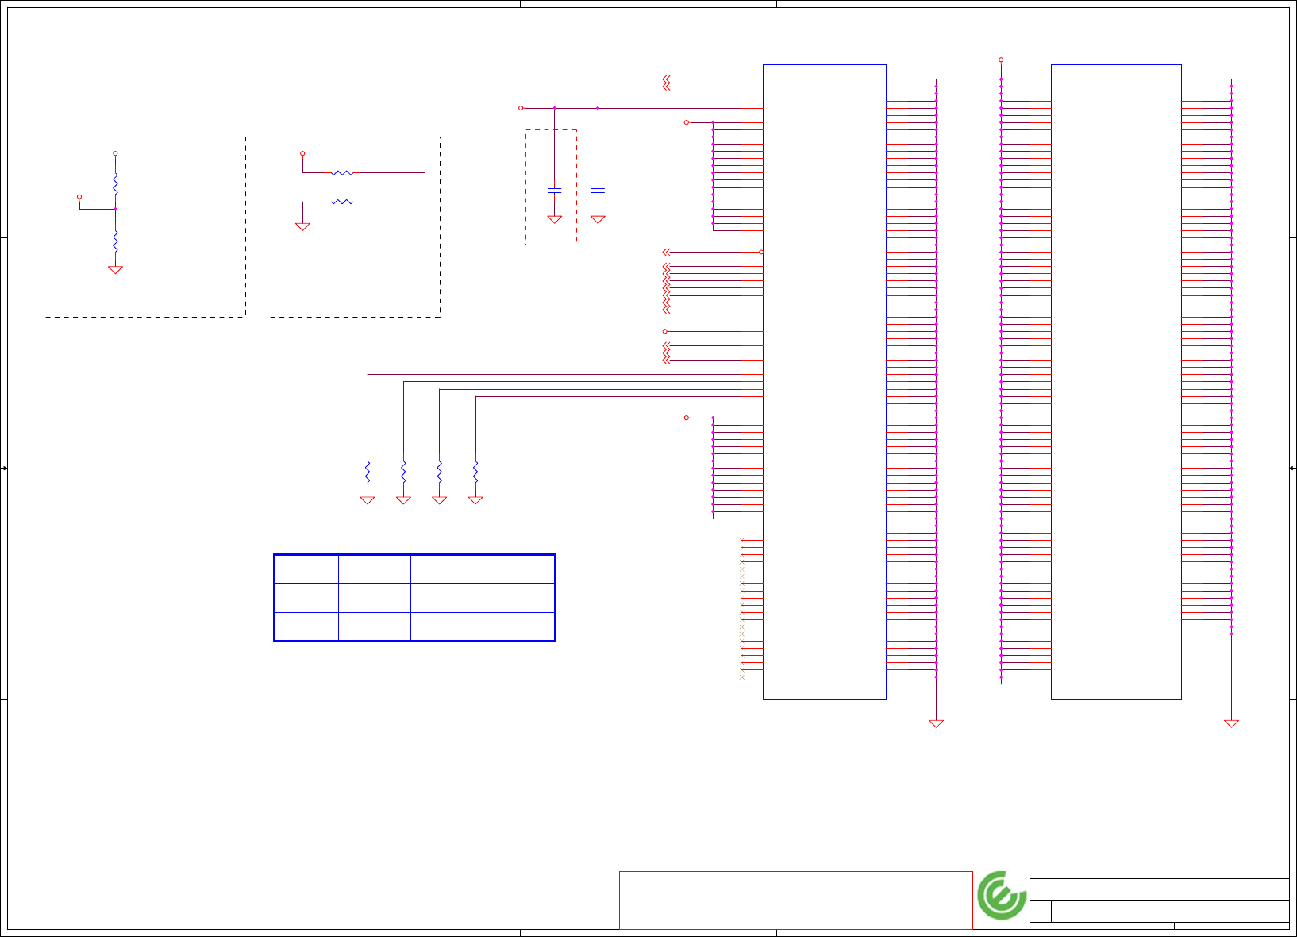The image size is (1297, 937).
Task: Select the lower resistor of the voltage divider
Action: [115, 240]
